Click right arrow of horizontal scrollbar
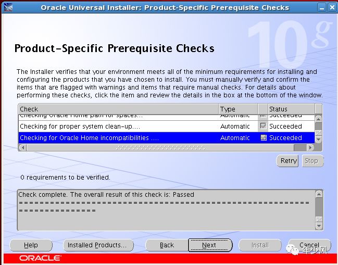 coord(310,147)
